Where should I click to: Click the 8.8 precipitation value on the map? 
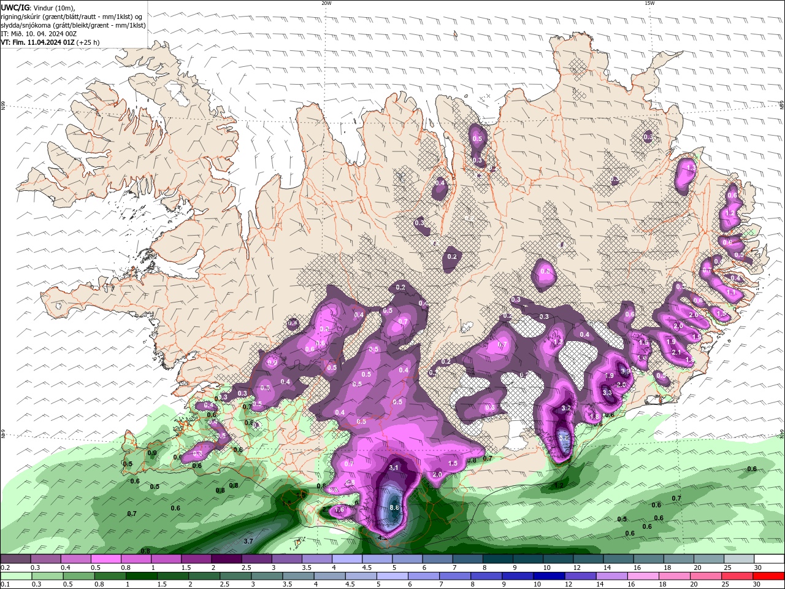click(394, 507)
